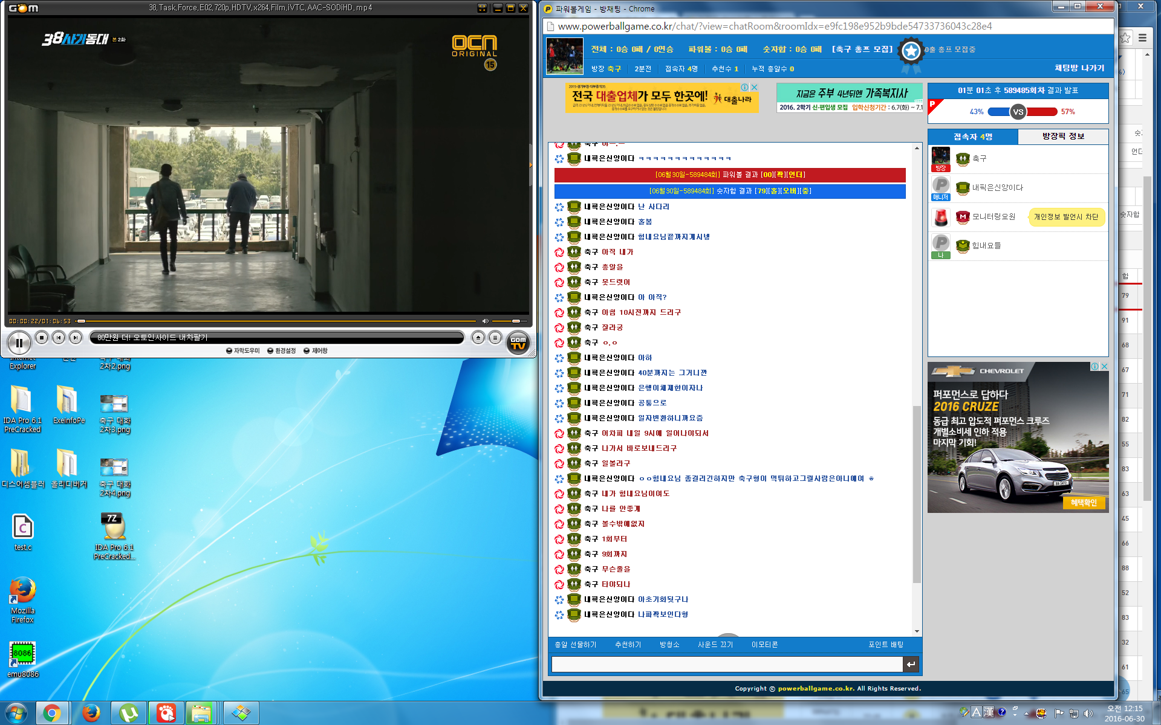Image resolution: width=1161 pixels, height=725 pixels.
Task: Click 혜택확인 on the Chevrolet ad
Action: [1084, 503]
